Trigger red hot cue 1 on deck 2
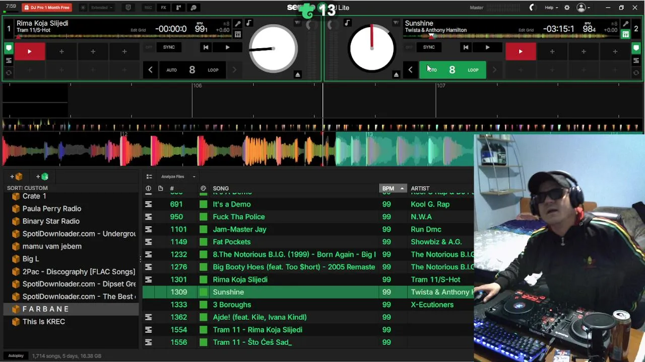The width and height of the screenshot is (645, 362). point(521,51)
